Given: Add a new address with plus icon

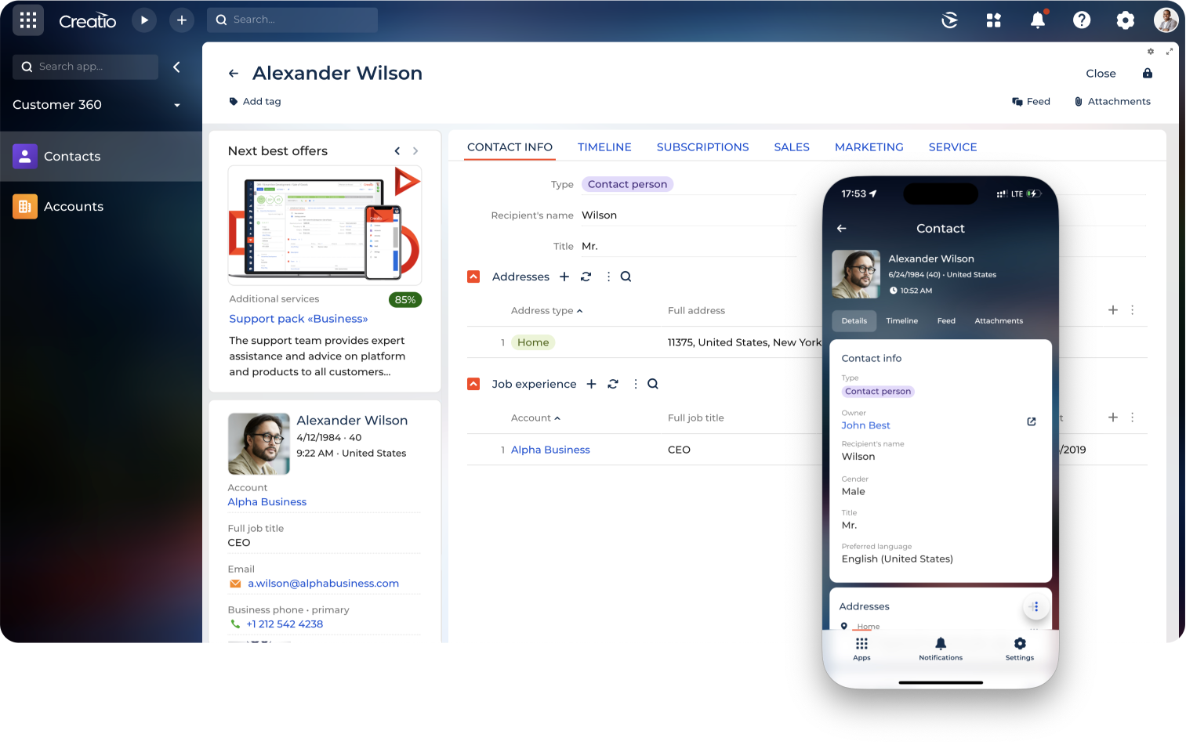Looking at the screenshot, I should 564,277.
